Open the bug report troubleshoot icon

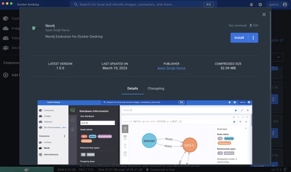[x=251, y=4]
